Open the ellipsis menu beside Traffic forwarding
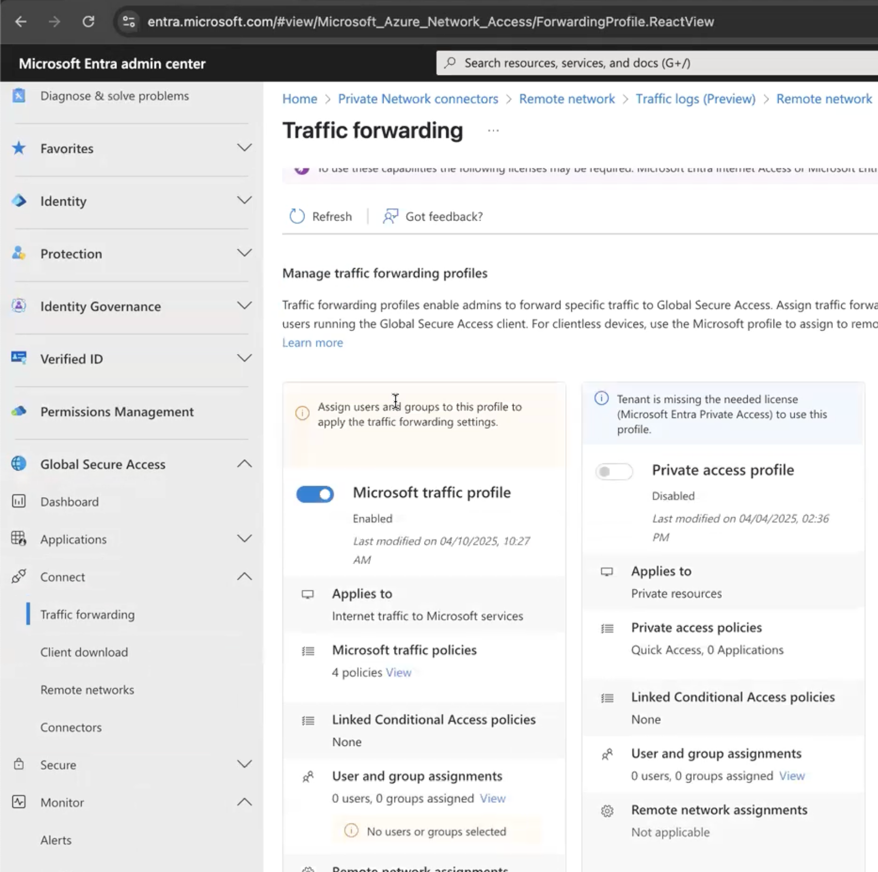Image resolution: width=878 pixels, height=872 pixels. click(x=493, y=131)
